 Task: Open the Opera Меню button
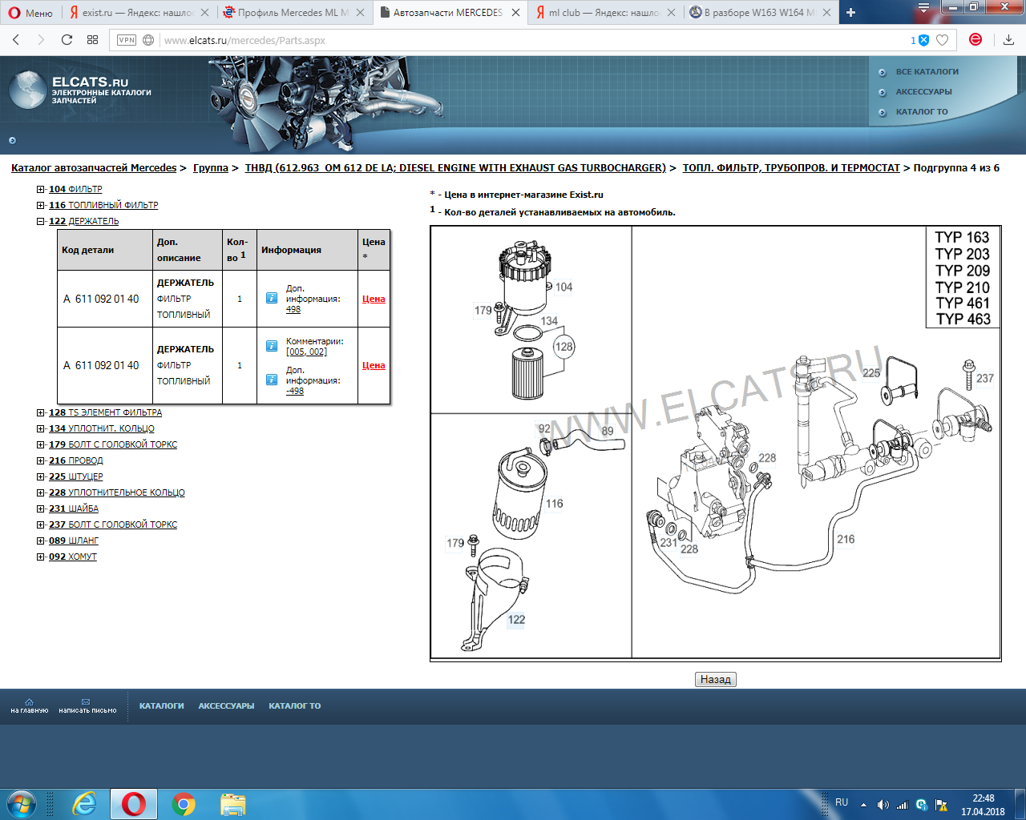30,13
